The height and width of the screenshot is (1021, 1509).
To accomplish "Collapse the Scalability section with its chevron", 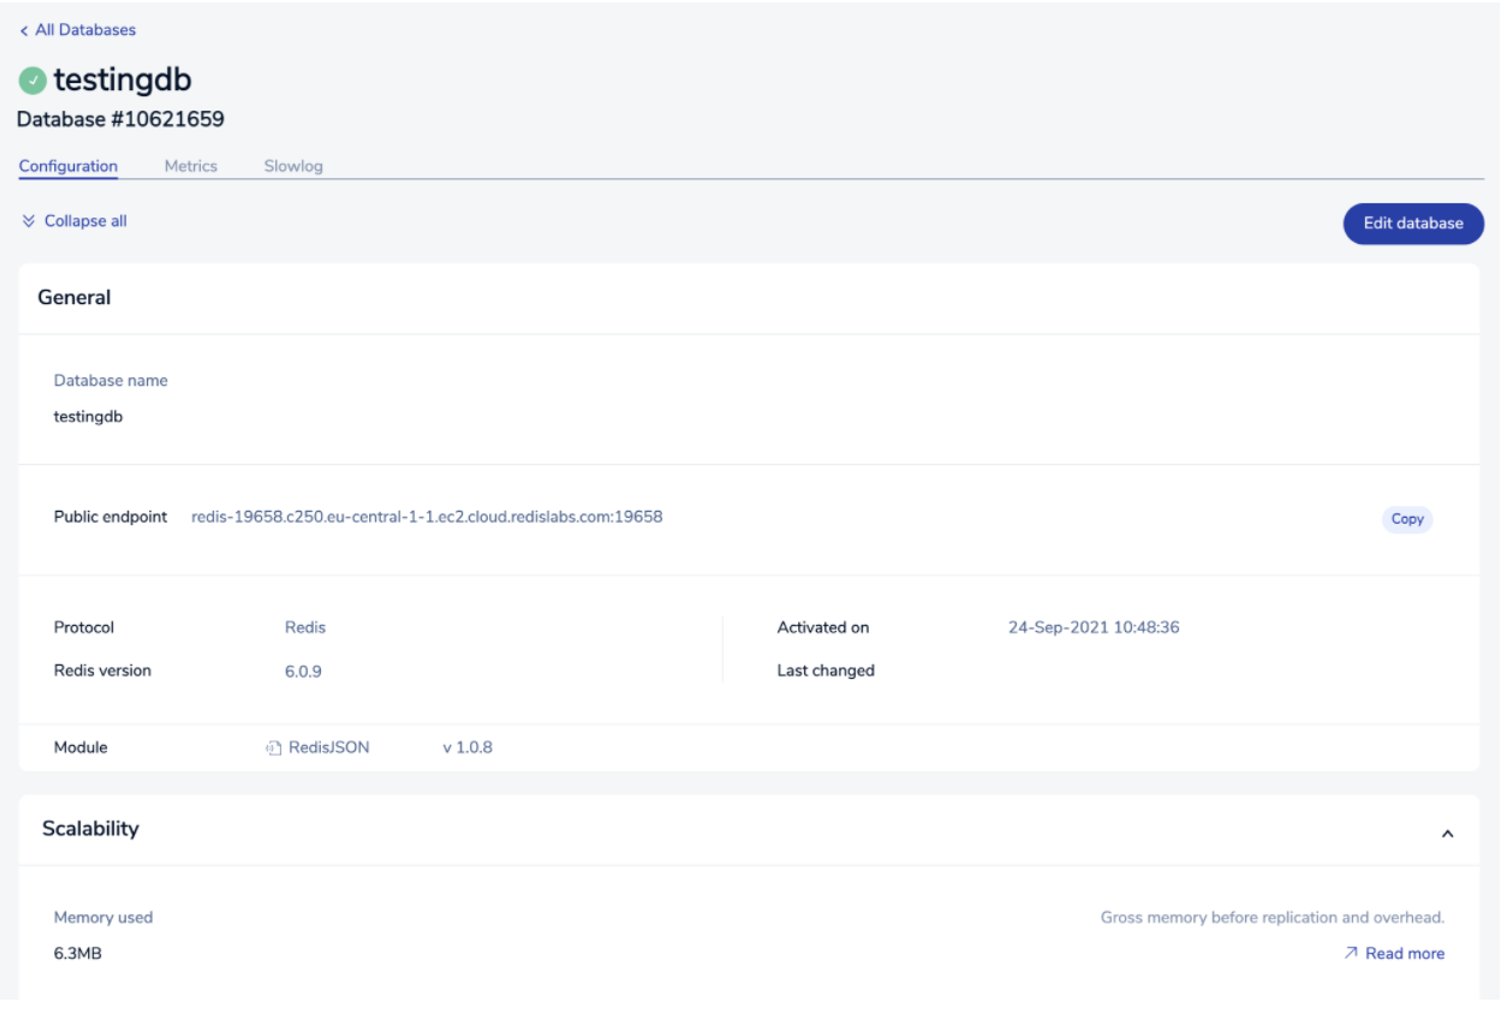I will coord(1447,833).
